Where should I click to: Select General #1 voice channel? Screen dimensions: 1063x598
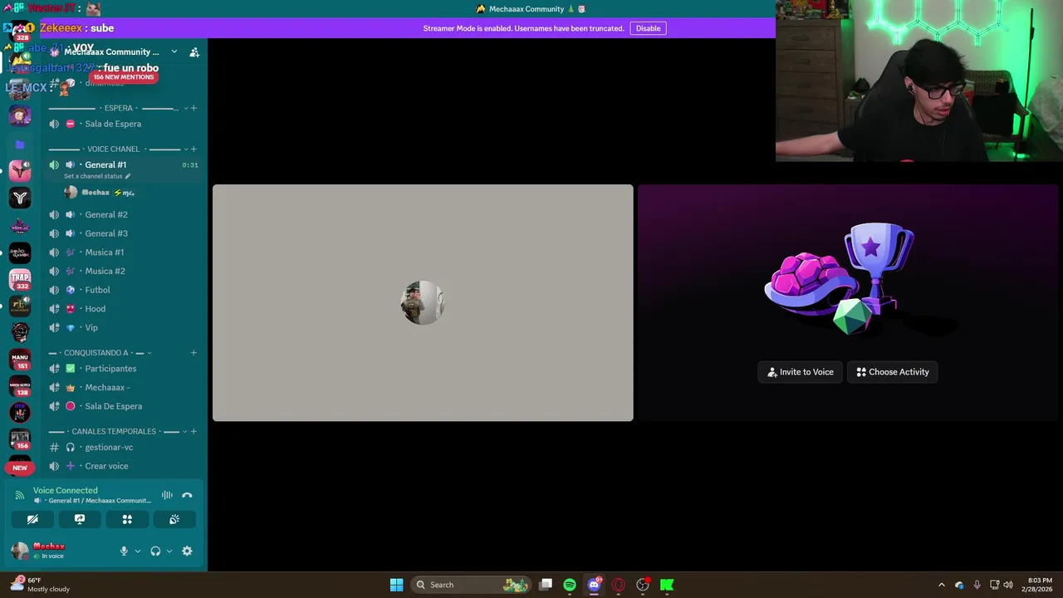pyautogui.click(x=123, y=164)
